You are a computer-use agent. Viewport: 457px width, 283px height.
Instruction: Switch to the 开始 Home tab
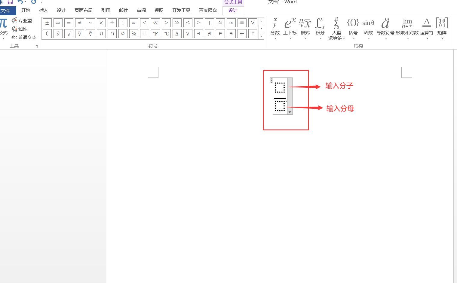(26, 11)
